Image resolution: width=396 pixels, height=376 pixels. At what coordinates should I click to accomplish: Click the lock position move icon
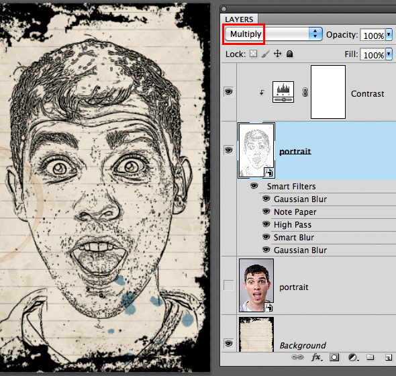(x=278, y=54)
